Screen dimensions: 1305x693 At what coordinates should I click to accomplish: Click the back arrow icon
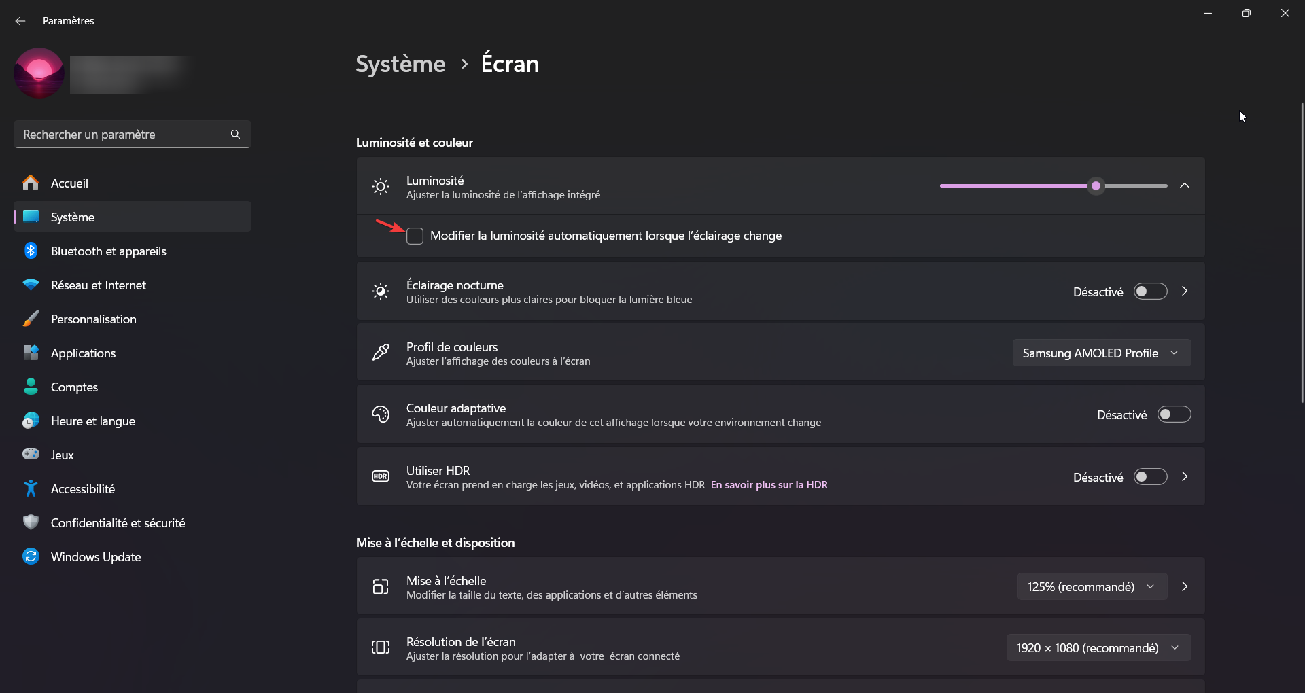pos(20,21)
